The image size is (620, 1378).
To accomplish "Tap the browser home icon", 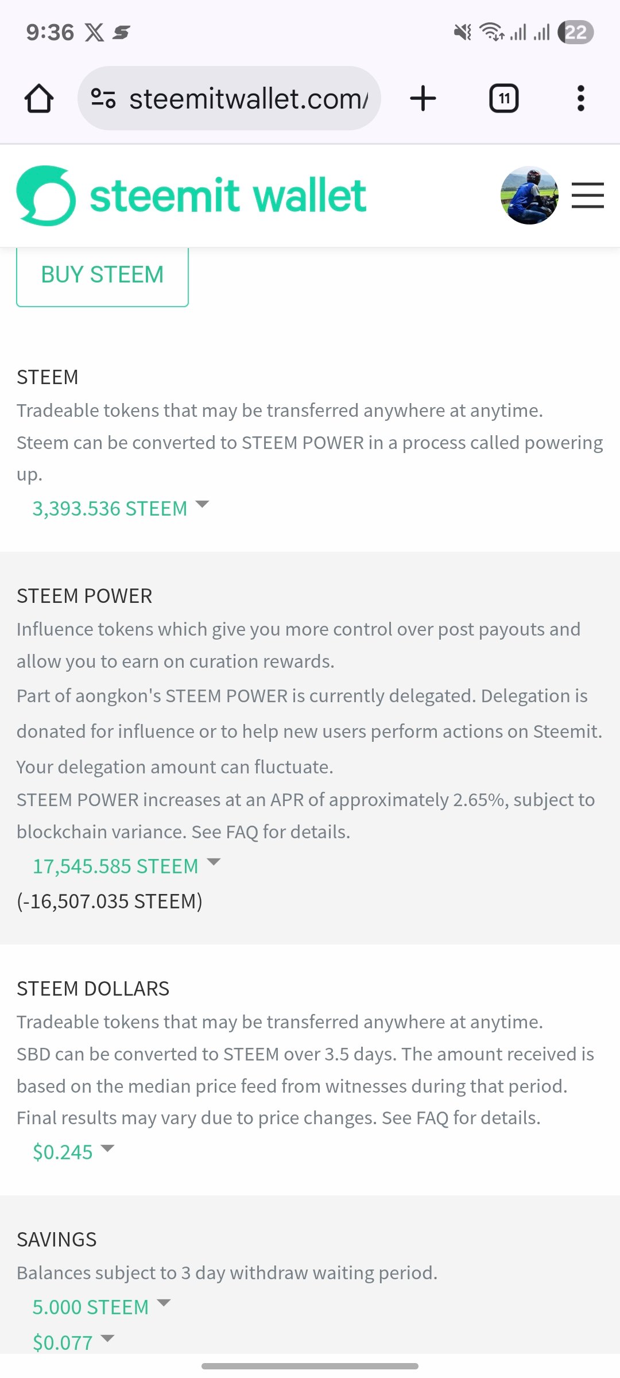I will [x=39, y=99].
